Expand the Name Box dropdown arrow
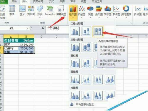Viewport: 148px width, 111px height. 28,28
